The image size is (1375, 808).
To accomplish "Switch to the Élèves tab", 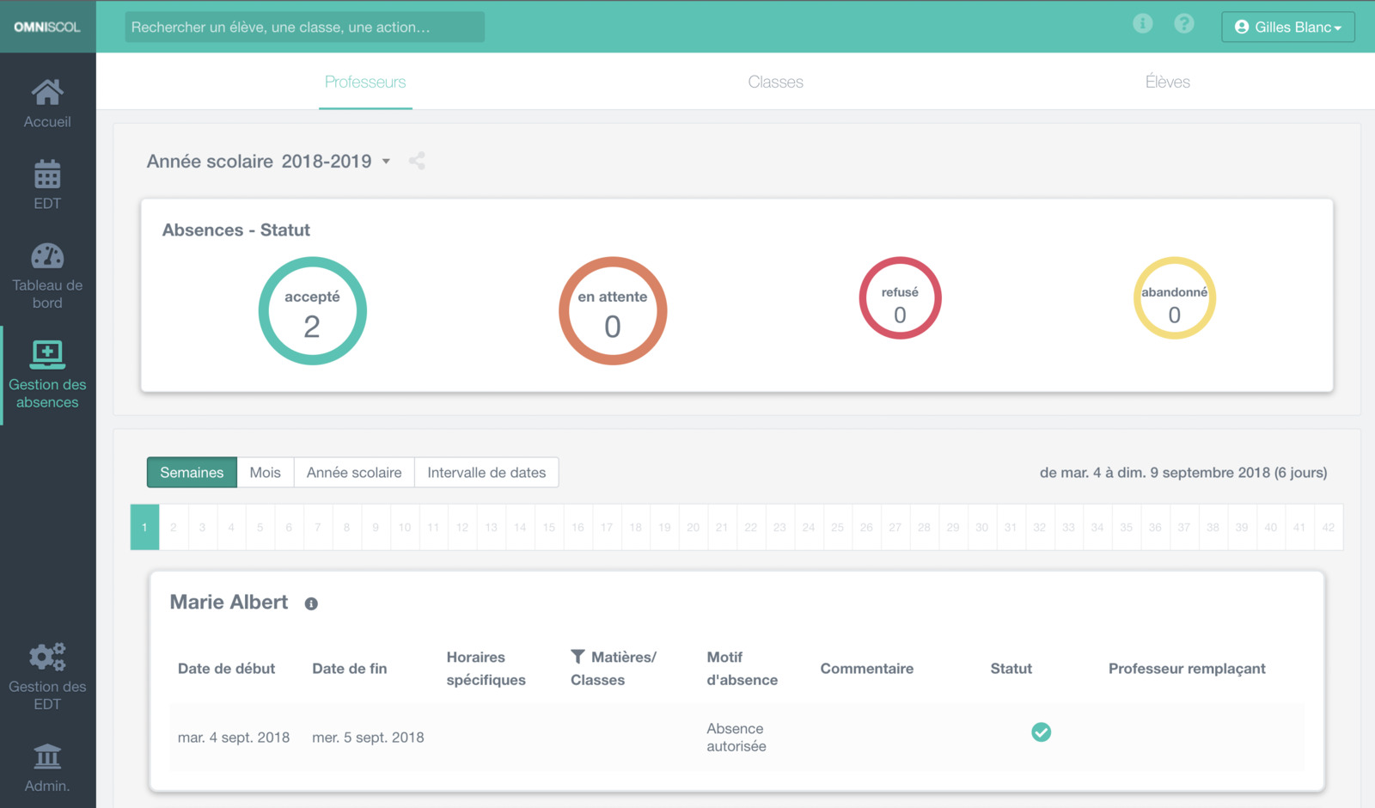I will pyautogui.click(x=1167, y=82).
